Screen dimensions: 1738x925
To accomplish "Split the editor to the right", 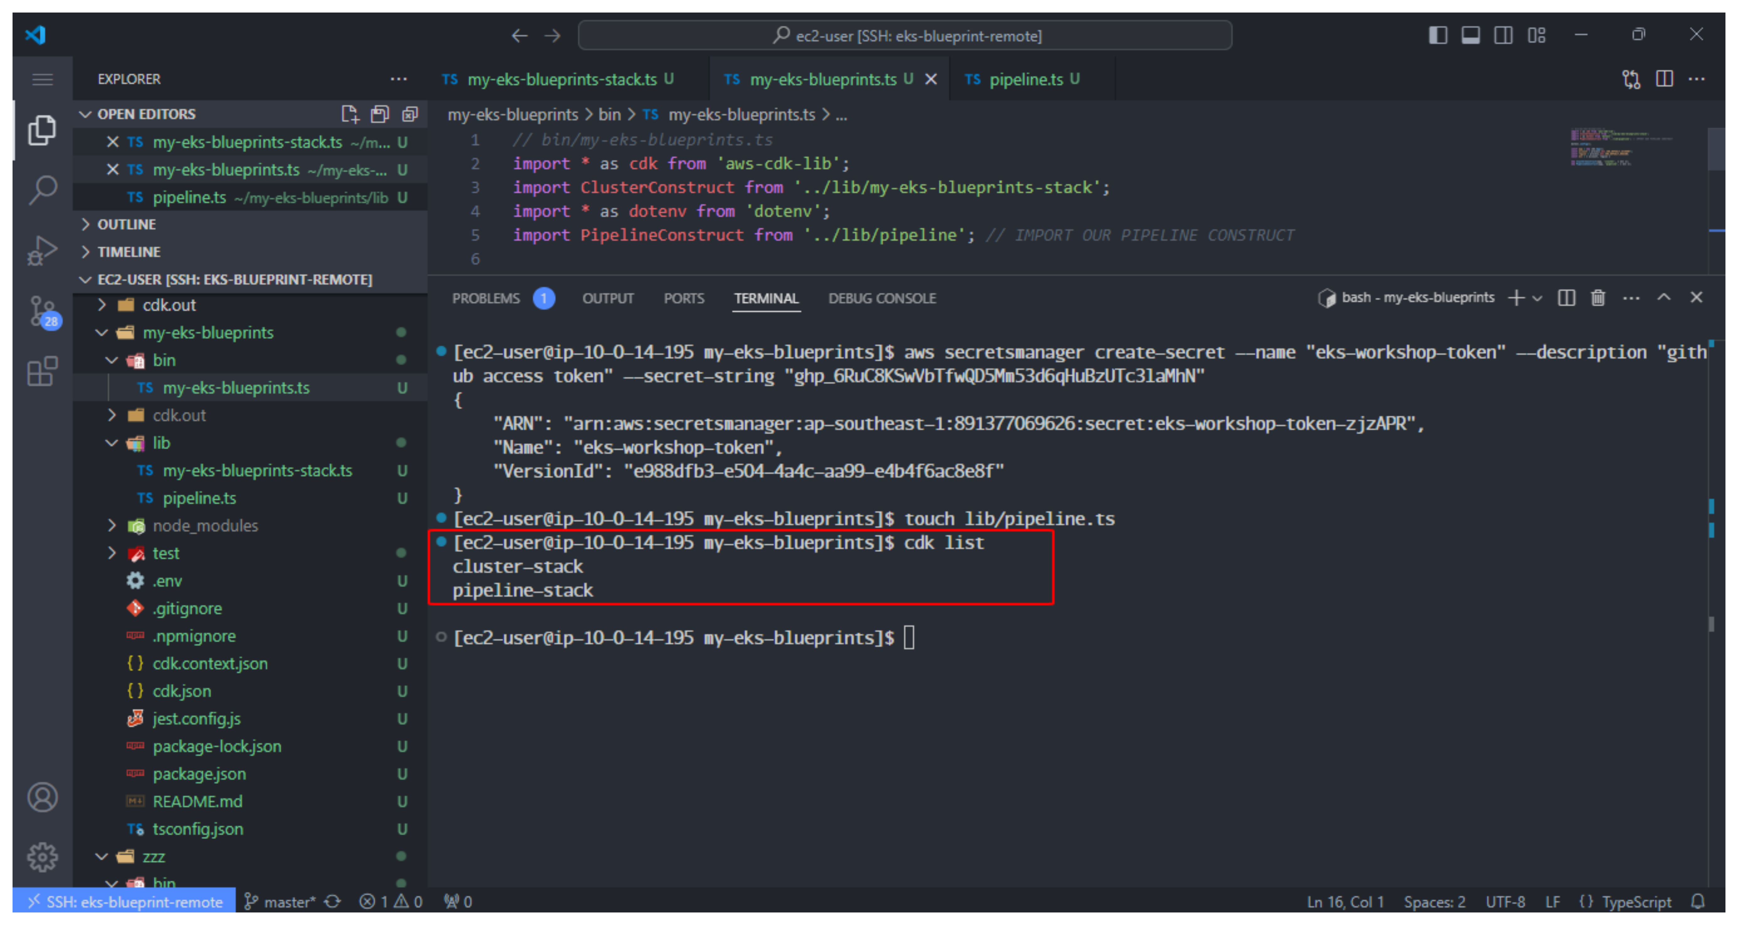I will pos(1664,79).
